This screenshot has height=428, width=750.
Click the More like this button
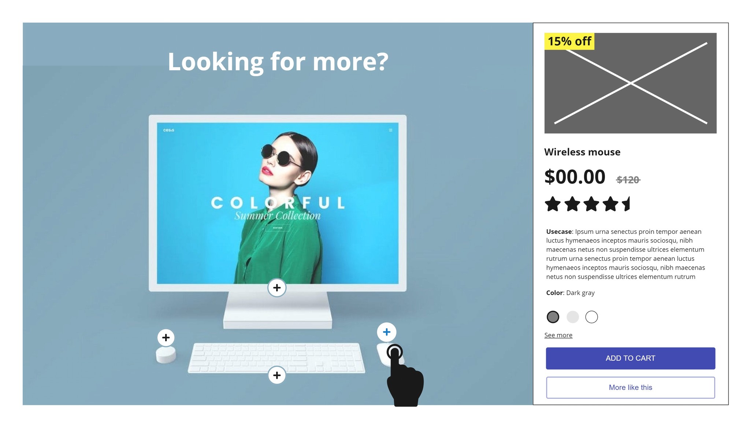coord(630,387)
